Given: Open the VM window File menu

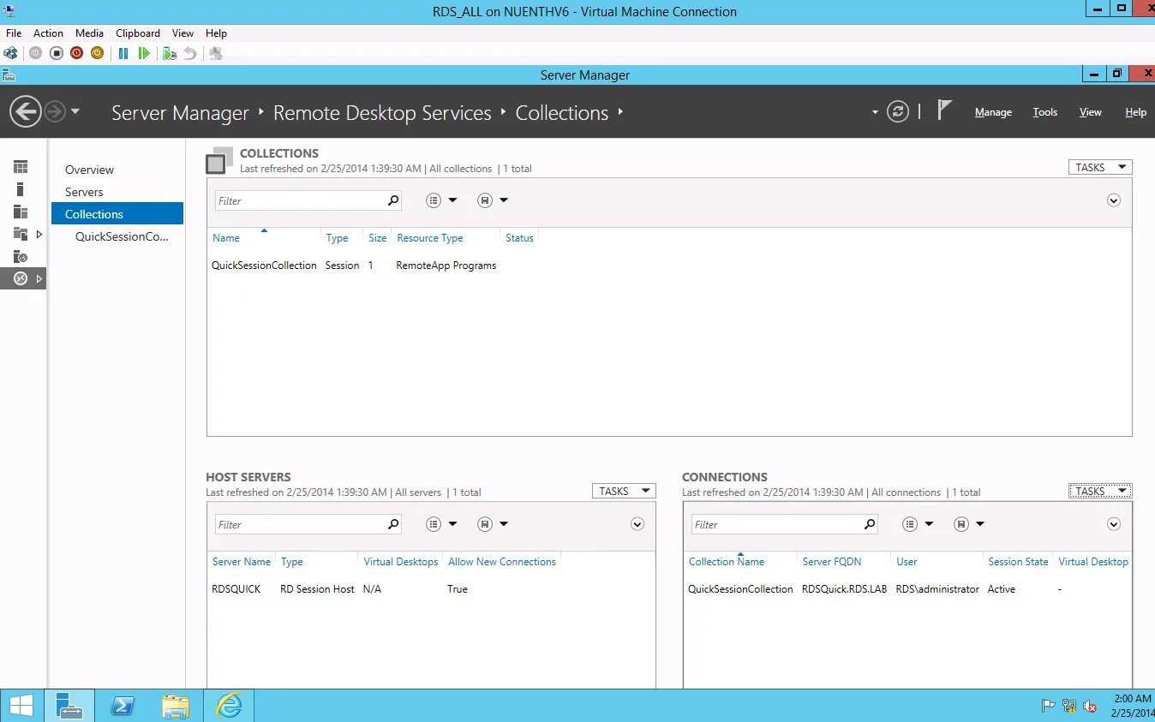Looking at the screenshot, I should point(14,33).
